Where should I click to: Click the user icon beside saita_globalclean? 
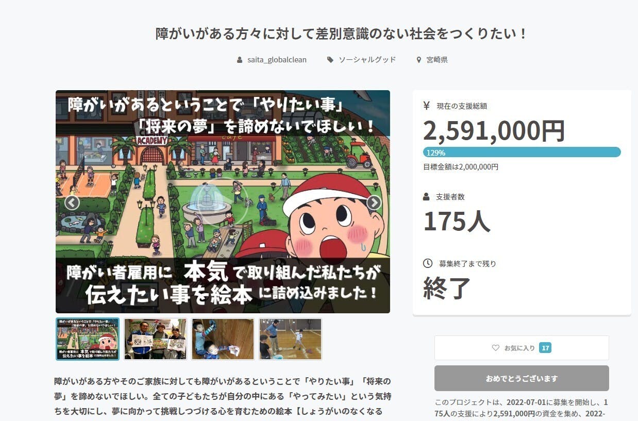[240, 60]
